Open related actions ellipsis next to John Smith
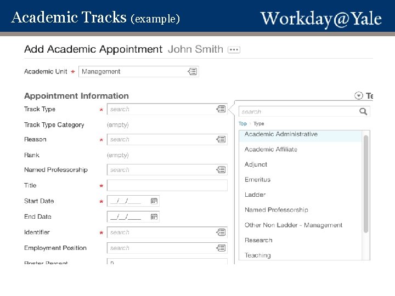The height and width of the screenshot is (296, 395). pos(234,49)
